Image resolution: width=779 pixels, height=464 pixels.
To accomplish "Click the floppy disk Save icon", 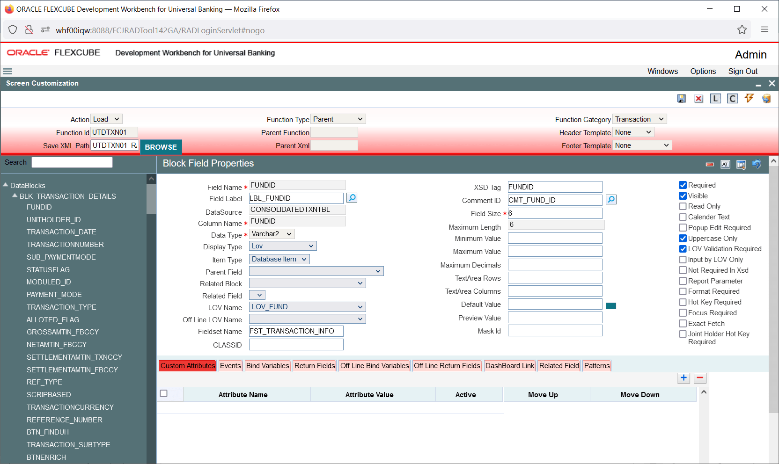I will coord(682,99).
